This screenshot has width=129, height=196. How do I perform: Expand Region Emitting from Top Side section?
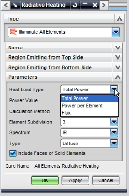[118, 57]
